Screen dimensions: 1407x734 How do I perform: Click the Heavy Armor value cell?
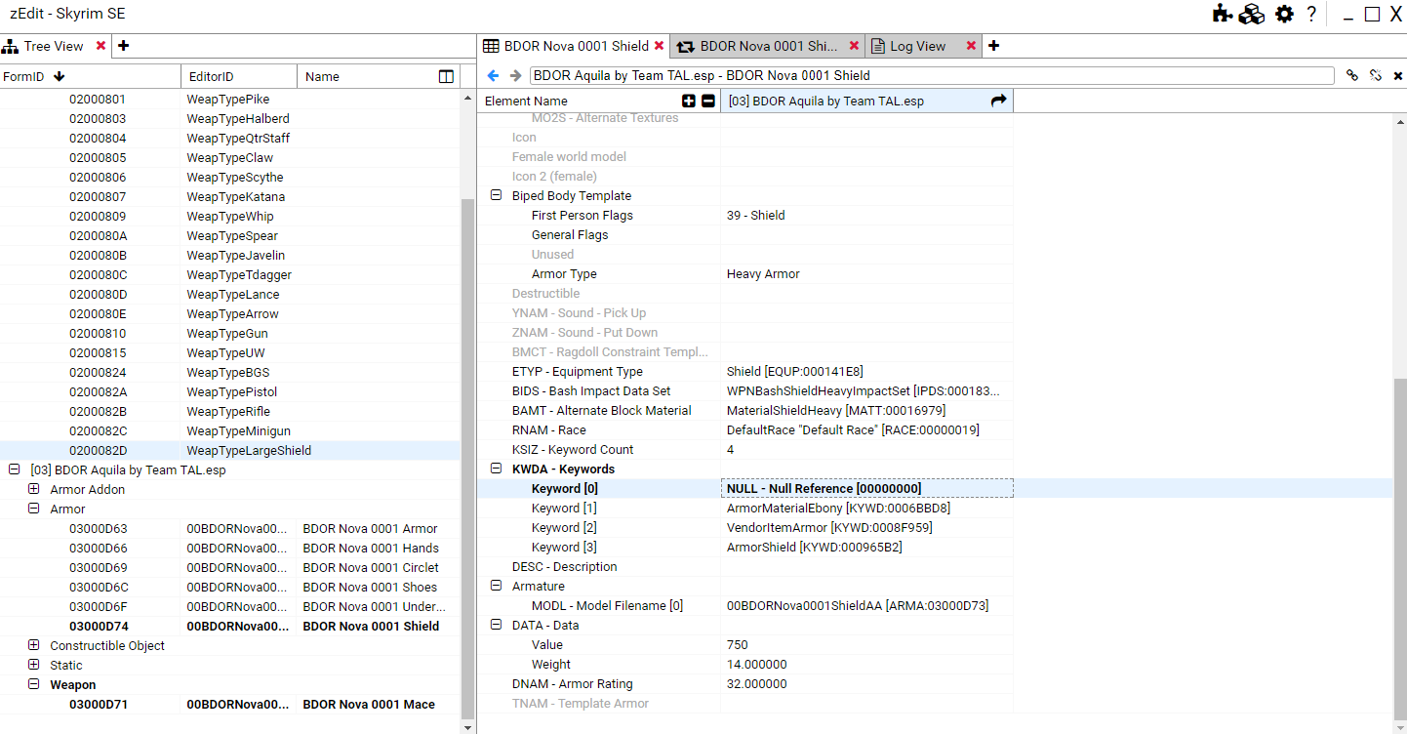point(866,273)
